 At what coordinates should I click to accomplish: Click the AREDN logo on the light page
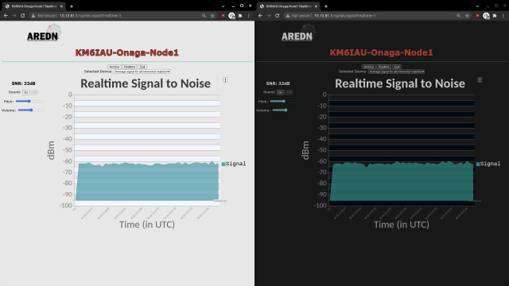44,33
